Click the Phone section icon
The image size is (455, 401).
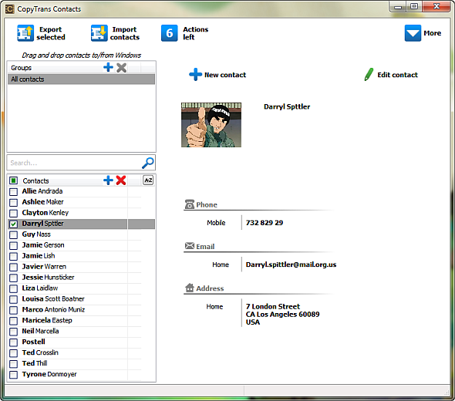[190, 204]
